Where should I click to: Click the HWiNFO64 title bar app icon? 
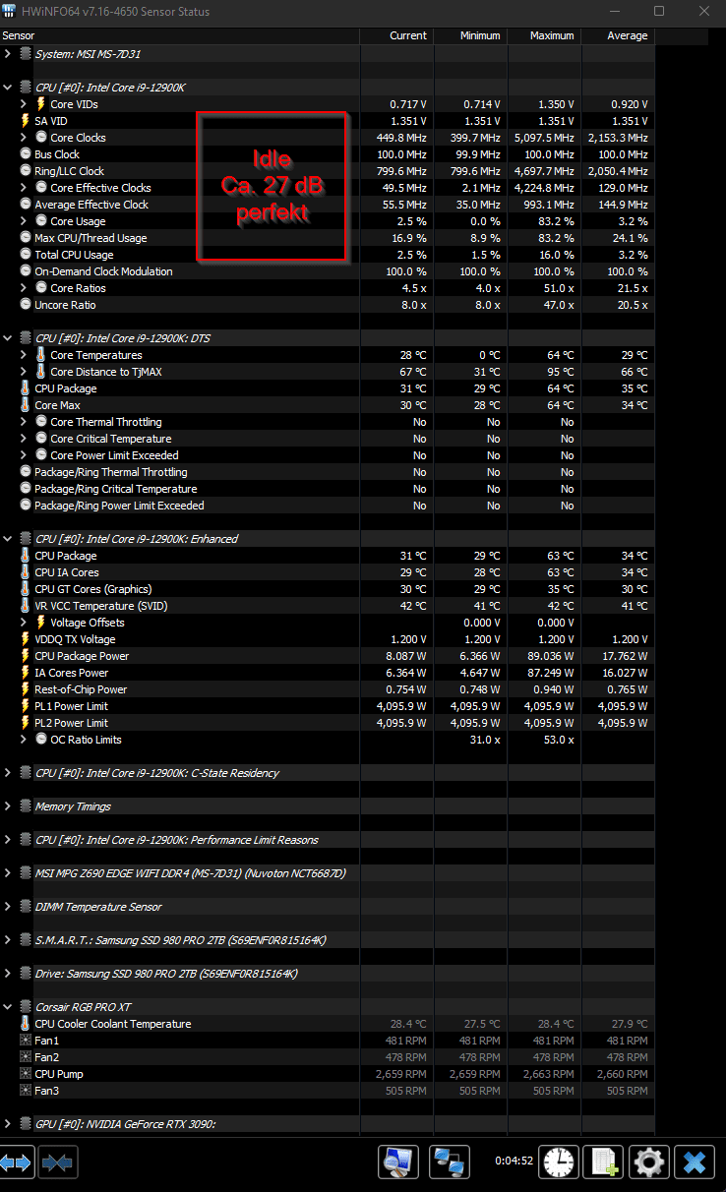pos(9,11)
